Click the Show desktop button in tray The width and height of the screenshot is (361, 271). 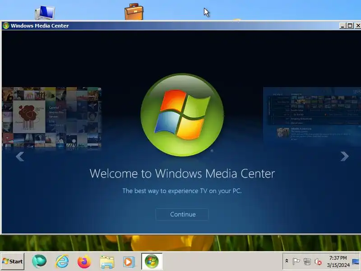(356, 262)
